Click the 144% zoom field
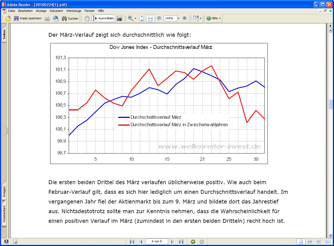Screen dimensions: 334x246 tap(170, 18)
